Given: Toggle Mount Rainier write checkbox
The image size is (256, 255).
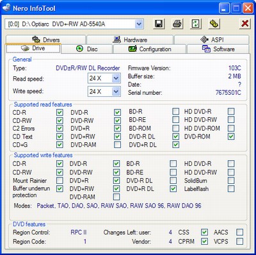Looking at the screenshot, I should 60,181.
